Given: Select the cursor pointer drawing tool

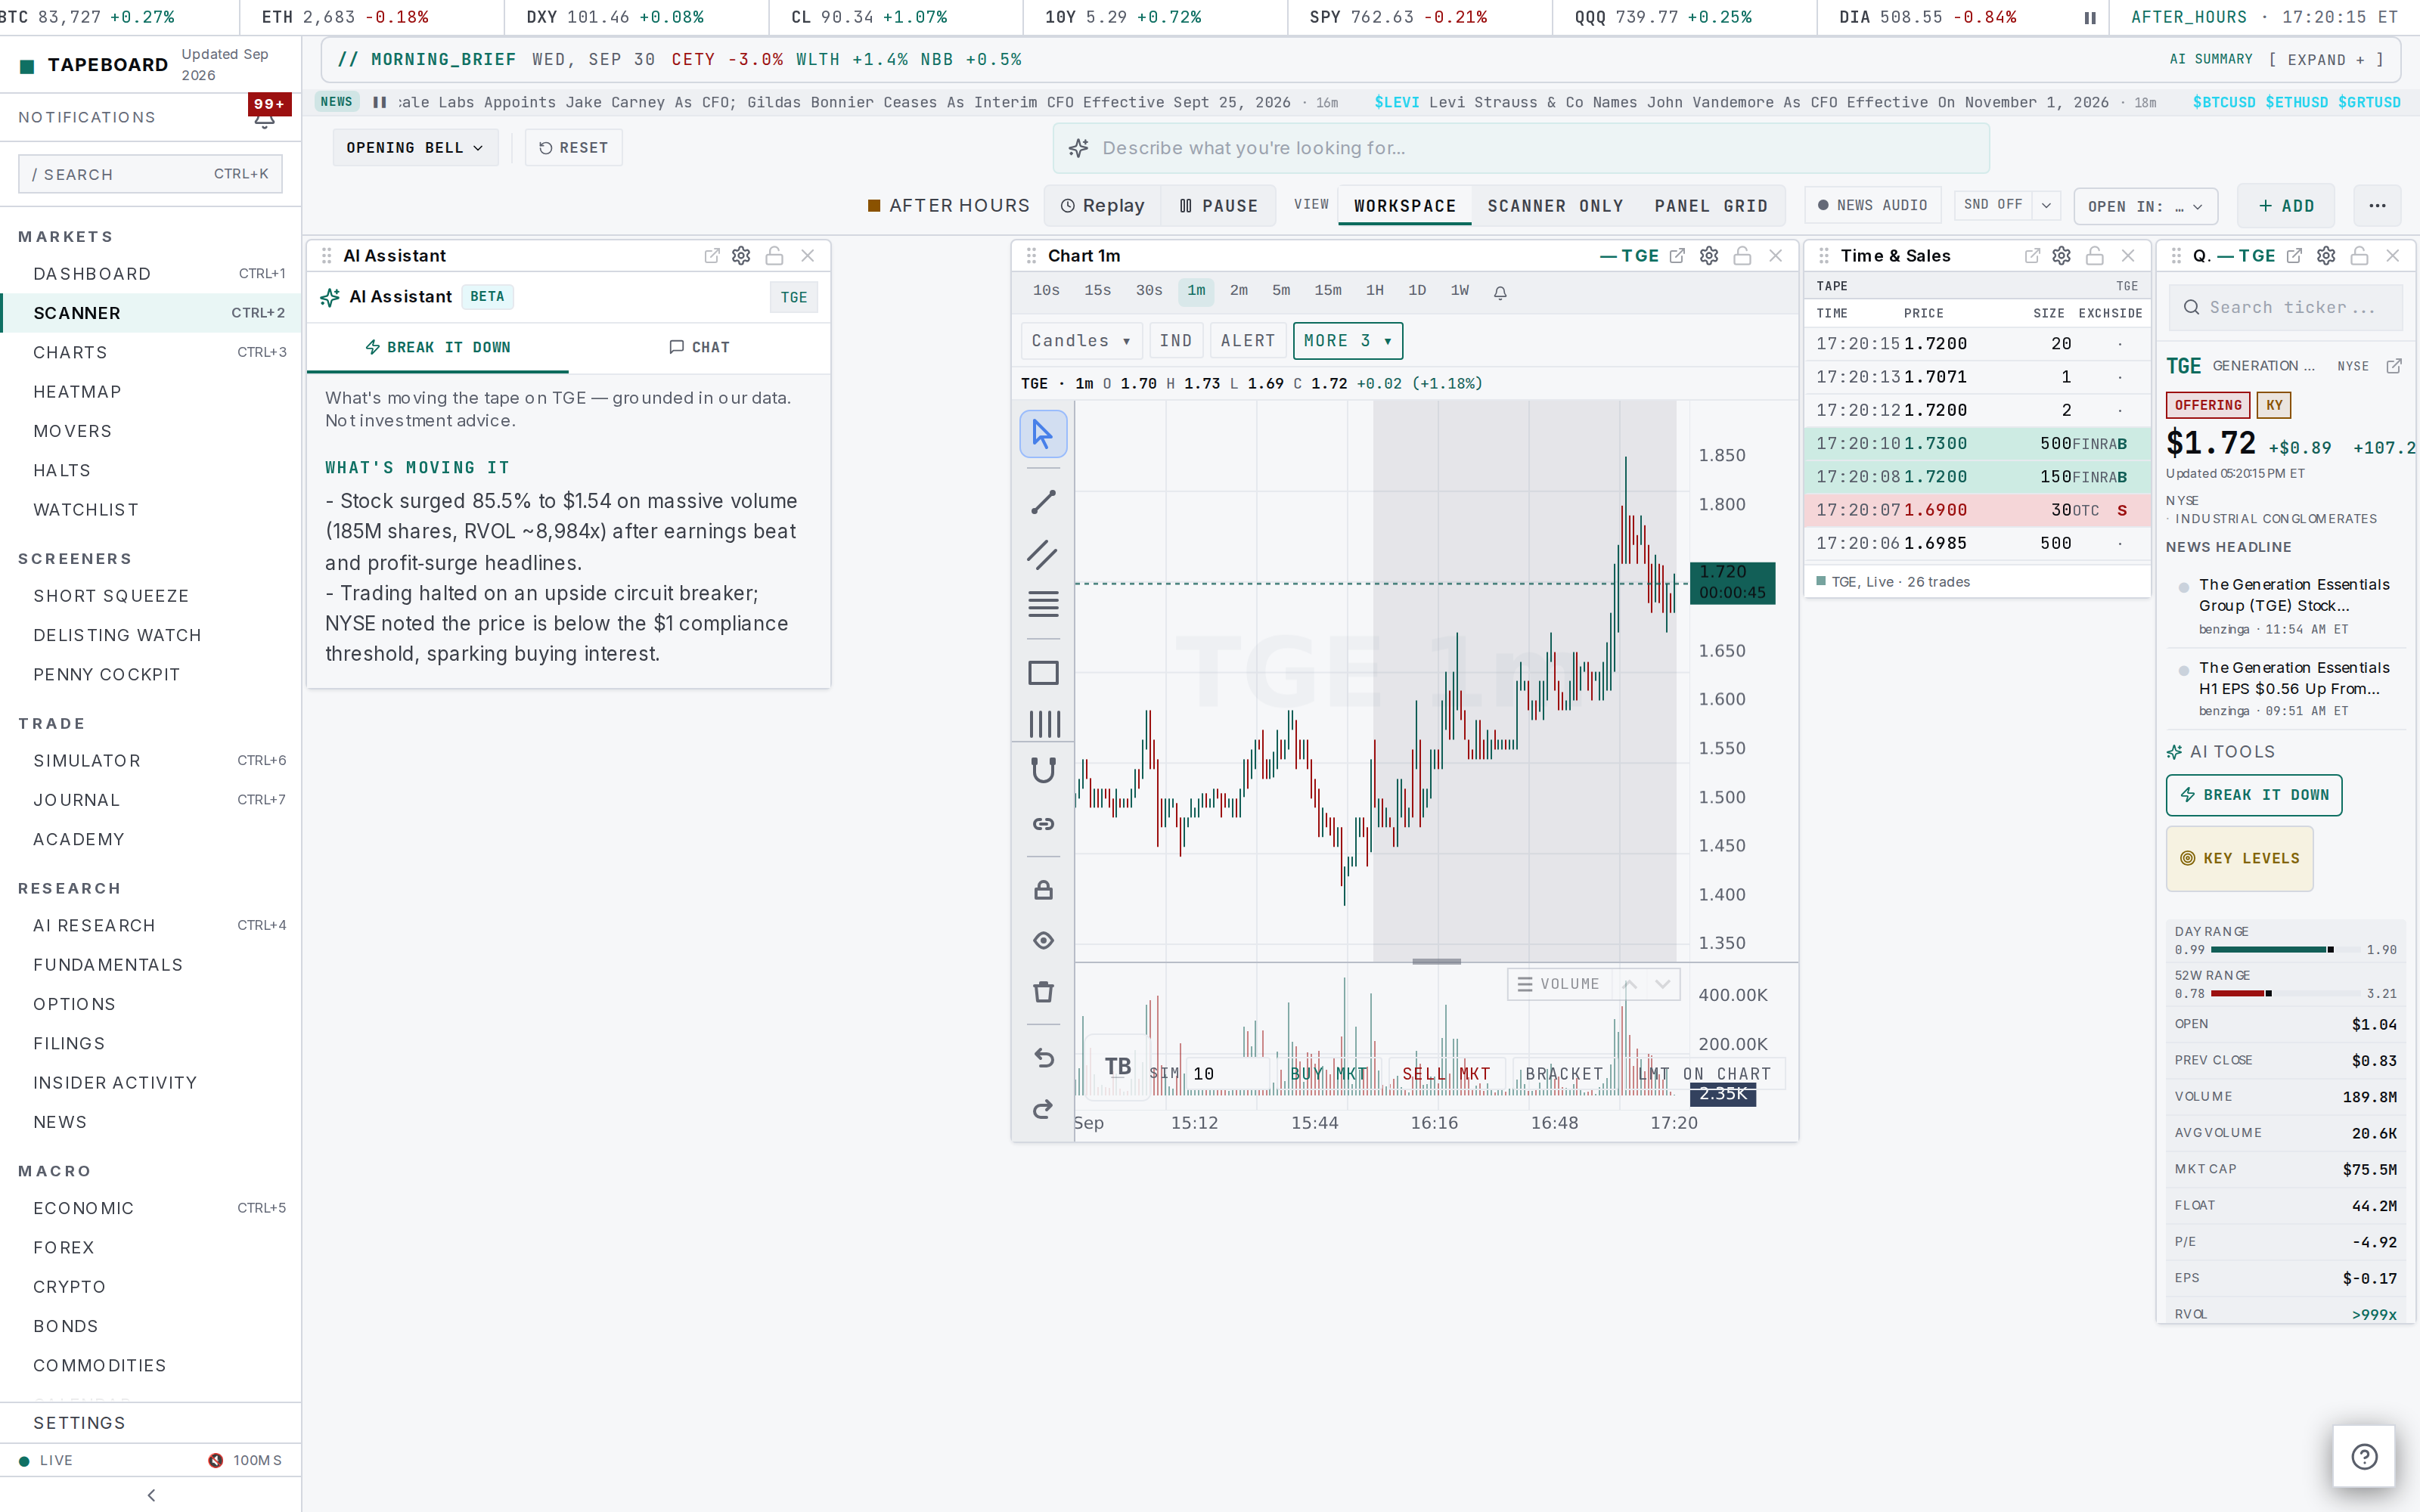Looking at the screenshot, I should coord(1043,434).
